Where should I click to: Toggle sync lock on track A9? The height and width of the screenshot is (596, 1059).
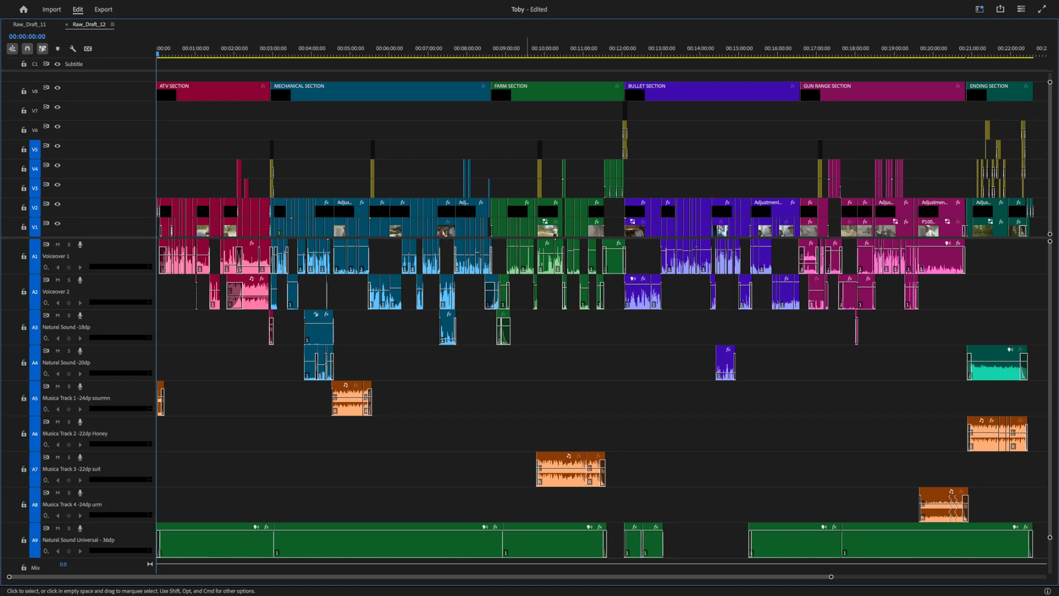click(x=46, y=528)
